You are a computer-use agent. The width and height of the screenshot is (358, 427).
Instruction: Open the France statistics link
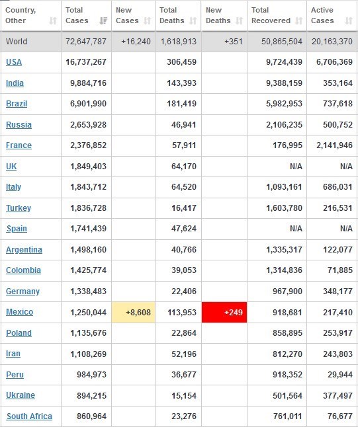(19, 145)
